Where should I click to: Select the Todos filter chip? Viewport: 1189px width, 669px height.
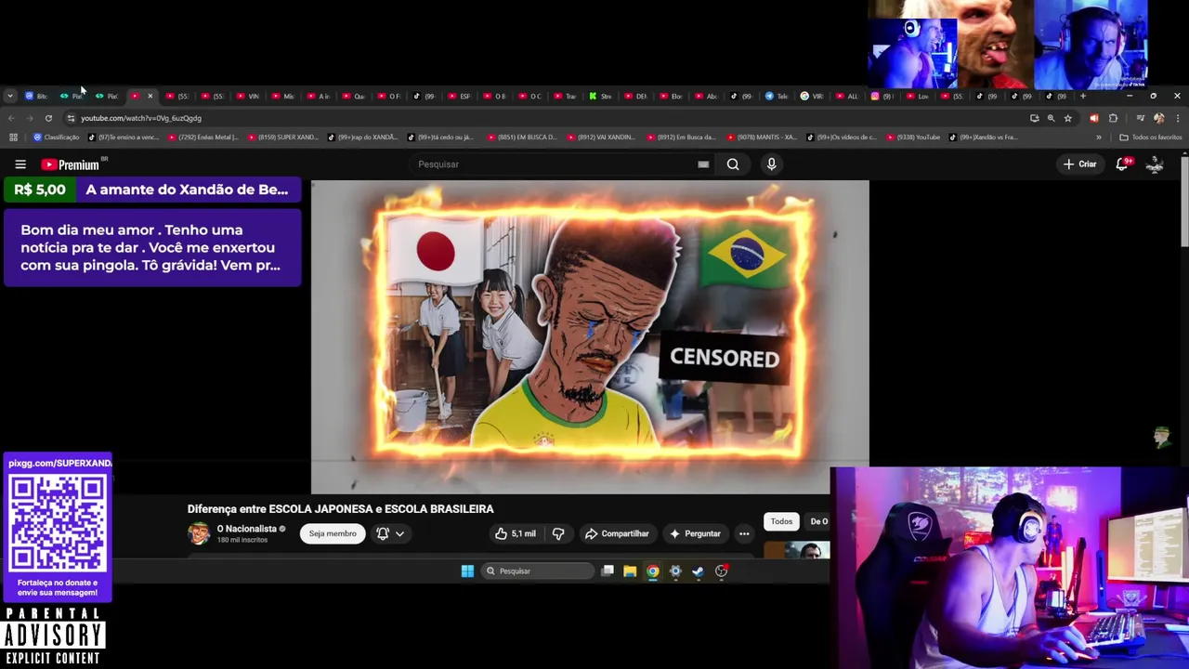pyautogui.click(x=781, y=521)
